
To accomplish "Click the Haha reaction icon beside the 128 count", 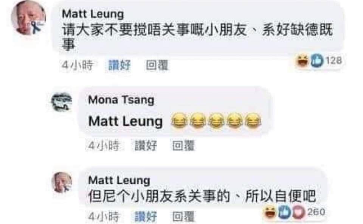I will (x=302, y=61).
